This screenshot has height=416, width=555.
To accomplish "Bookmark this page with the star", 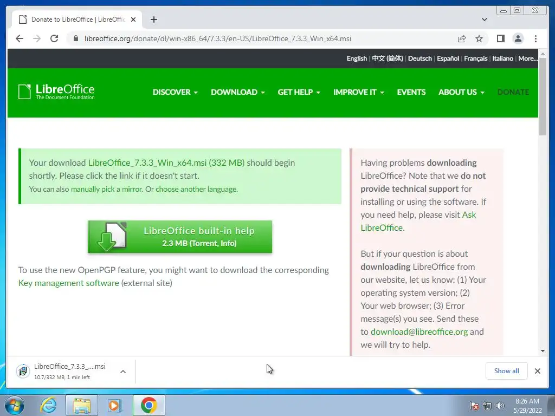I will (x=479, y=38).
